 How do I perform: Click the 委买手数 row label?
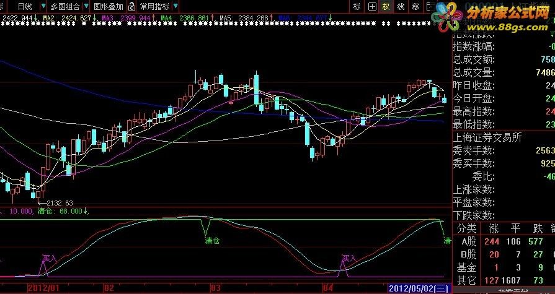tap(473, 163)
